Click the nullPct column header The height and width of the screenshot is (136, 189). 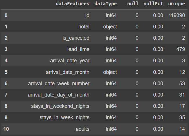(x=153, y=3)
